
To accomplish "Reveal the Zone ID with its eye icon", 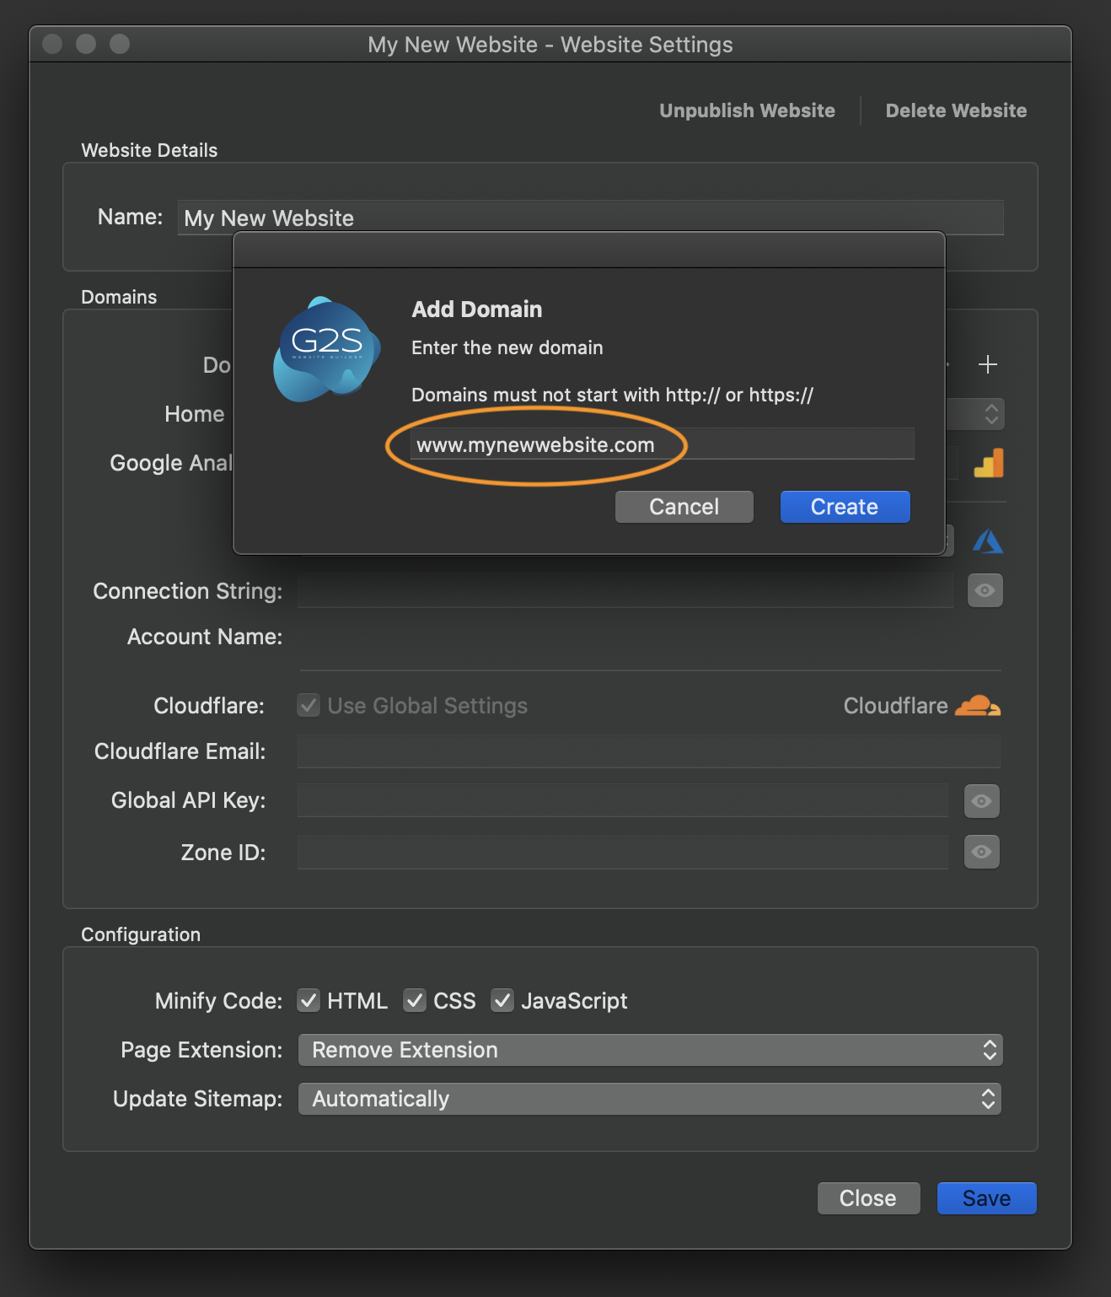I will click(982, 852).
